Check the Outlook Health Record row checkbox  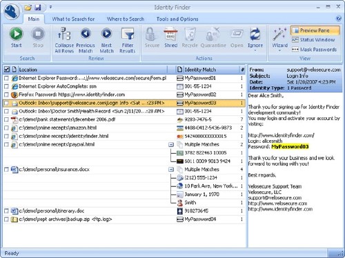click(x=6, y=111)
